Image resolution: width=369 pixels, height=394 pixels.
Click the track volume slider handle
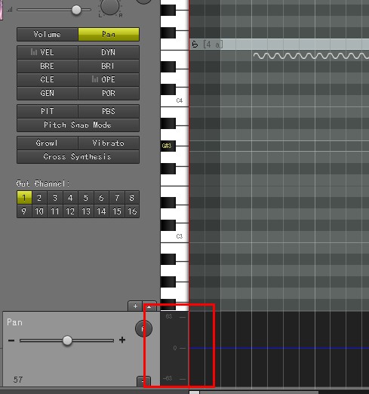[76, 10]
